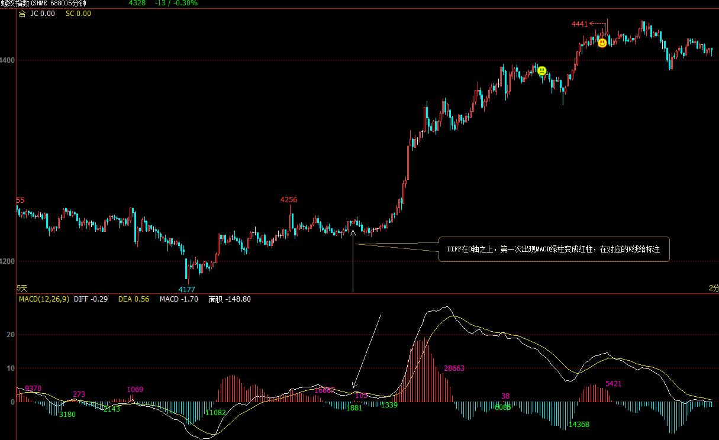Viewport: 719px width, 440px height.
Task: Click the yellow DEA 0.56 legend label
Action: (134, 299)
